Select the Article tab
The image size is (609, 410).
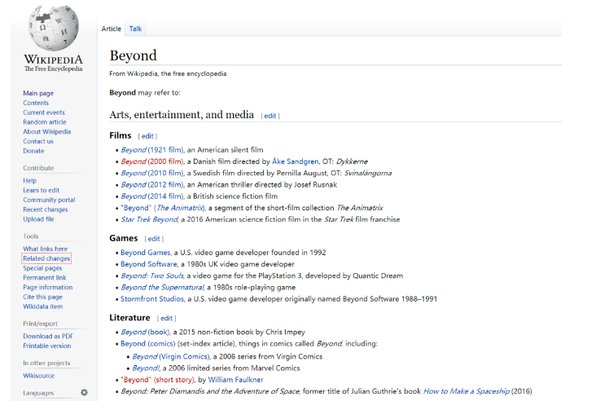coord(111,29)
